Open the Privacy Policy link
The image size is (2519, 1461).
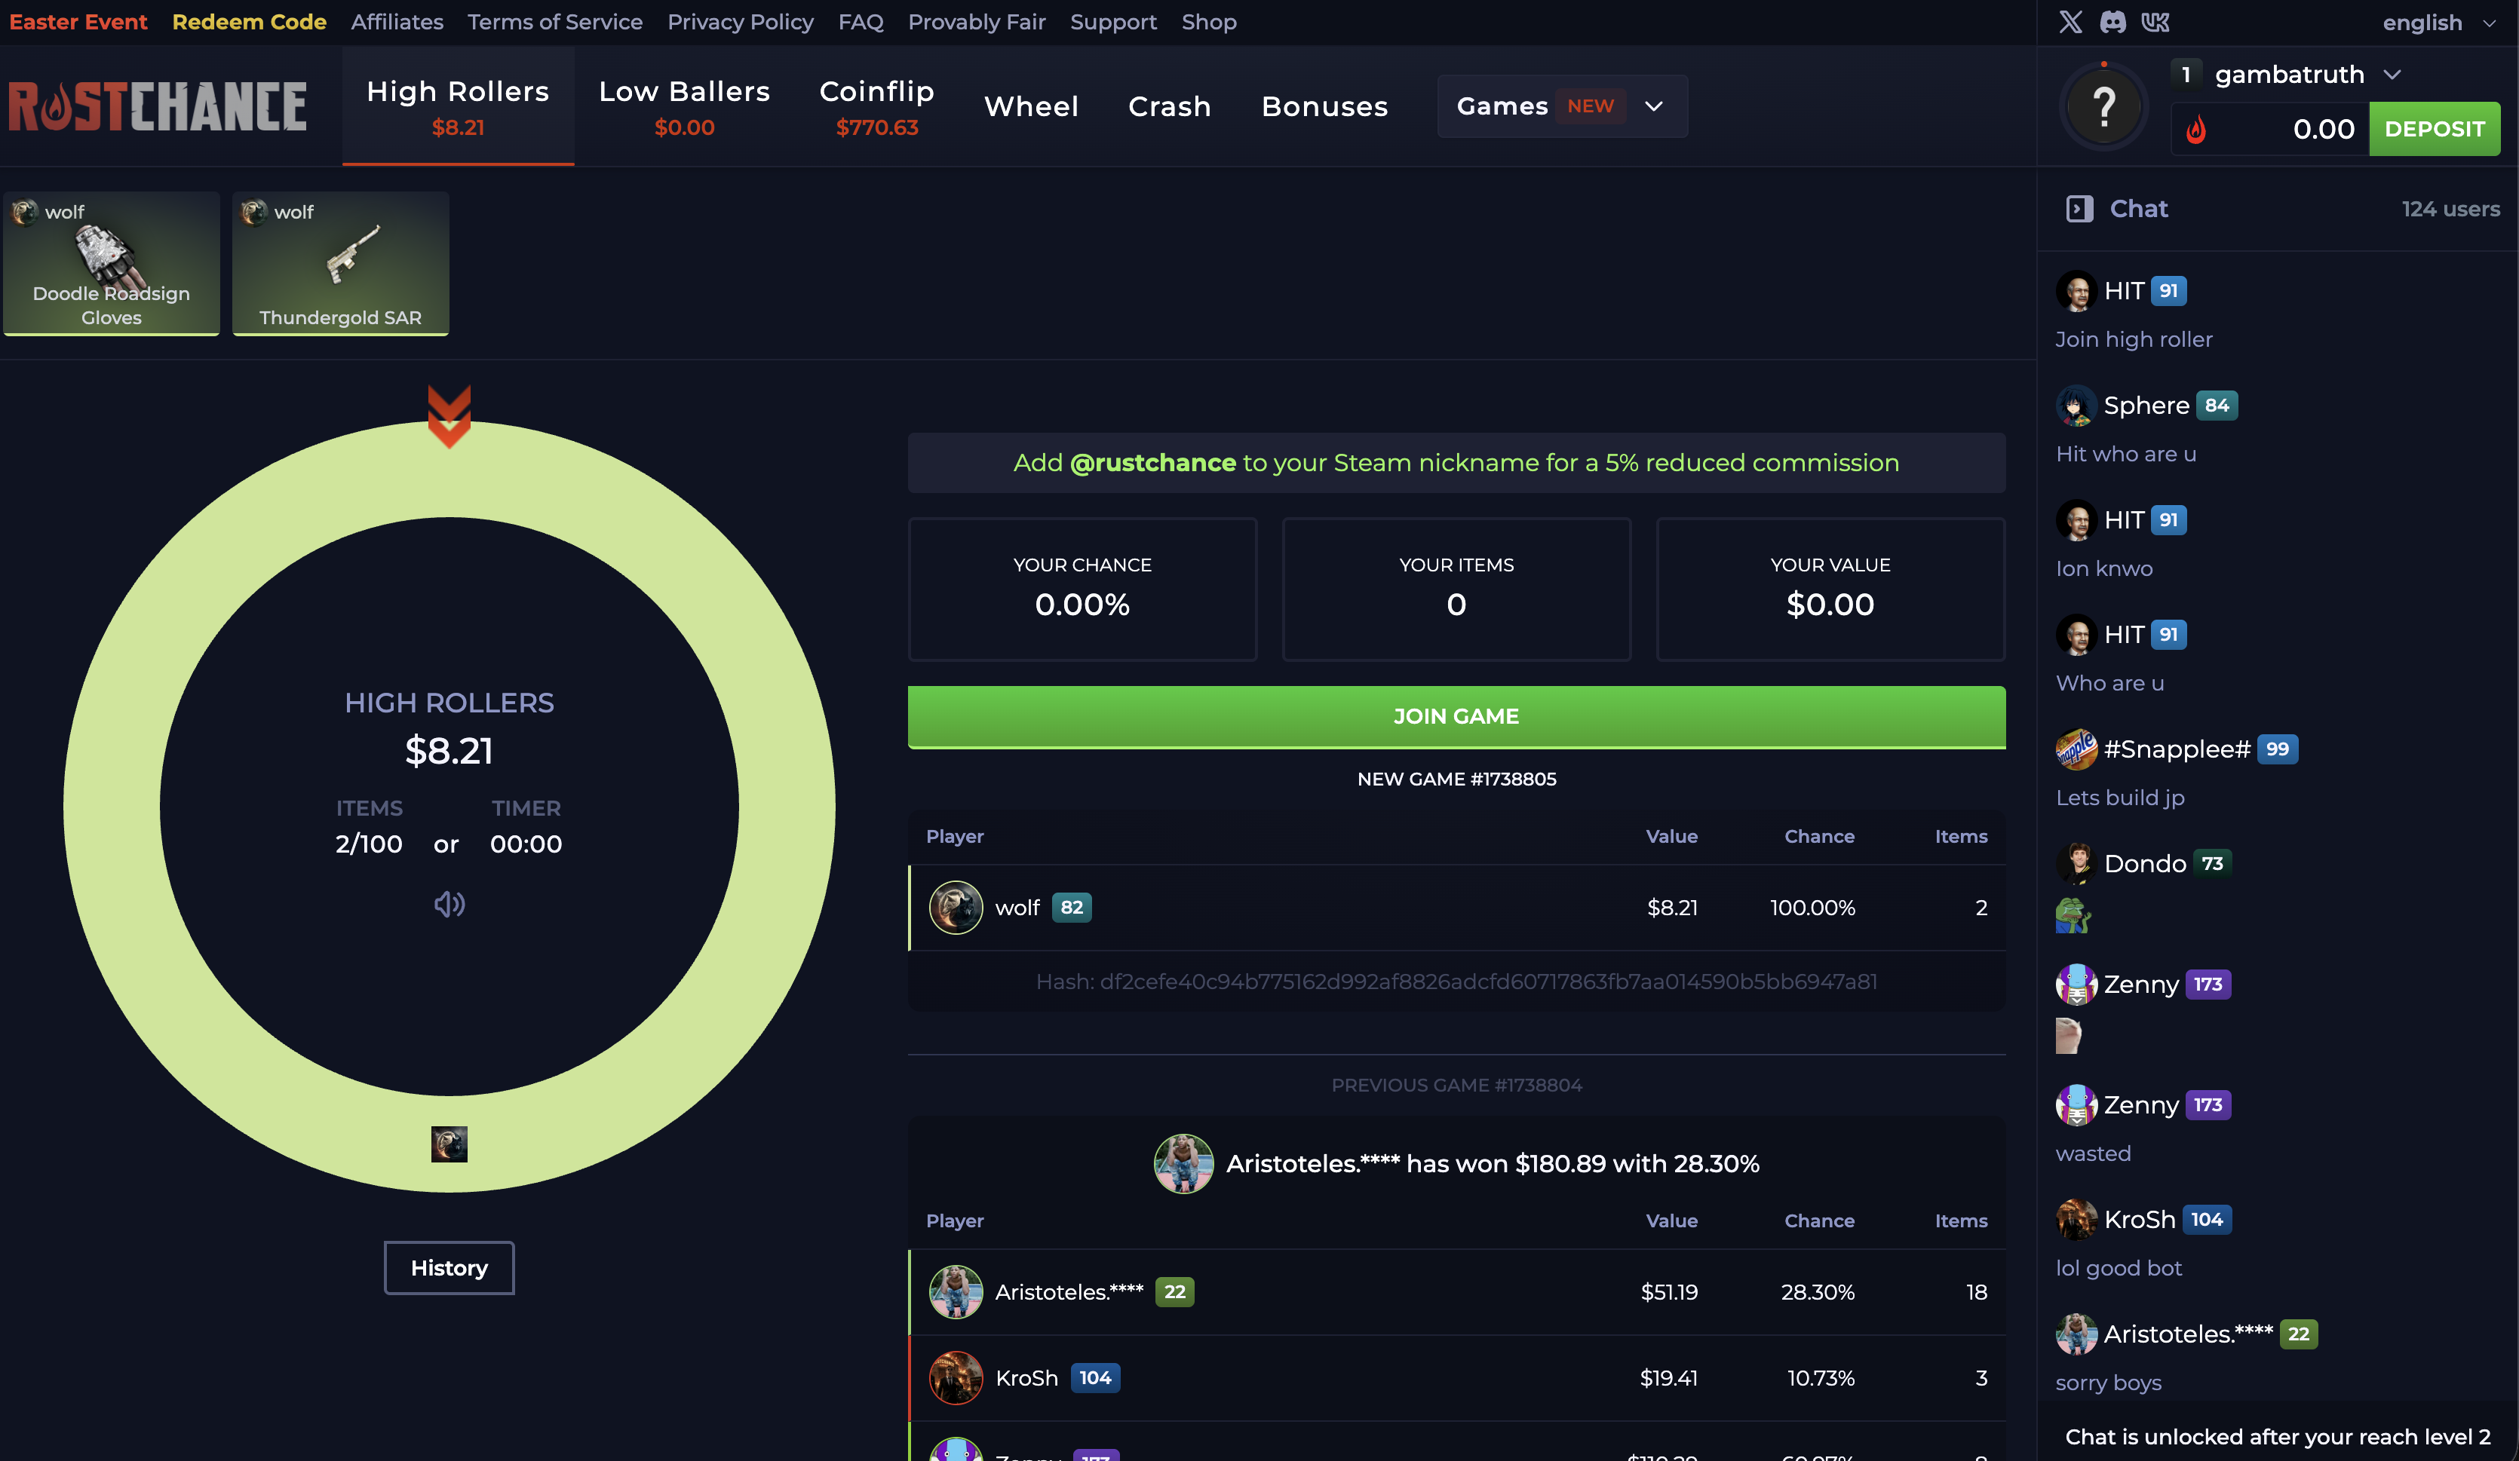point(741,22)
